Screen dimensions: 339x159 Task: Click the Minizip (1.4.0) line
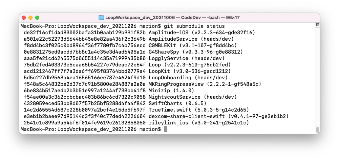pos(109,91)
